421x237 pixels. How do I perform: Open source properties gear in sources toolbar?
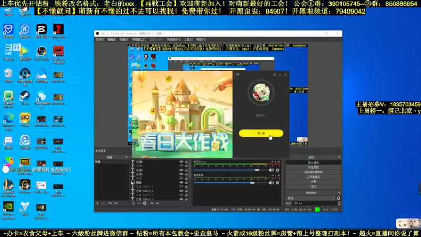145,203
